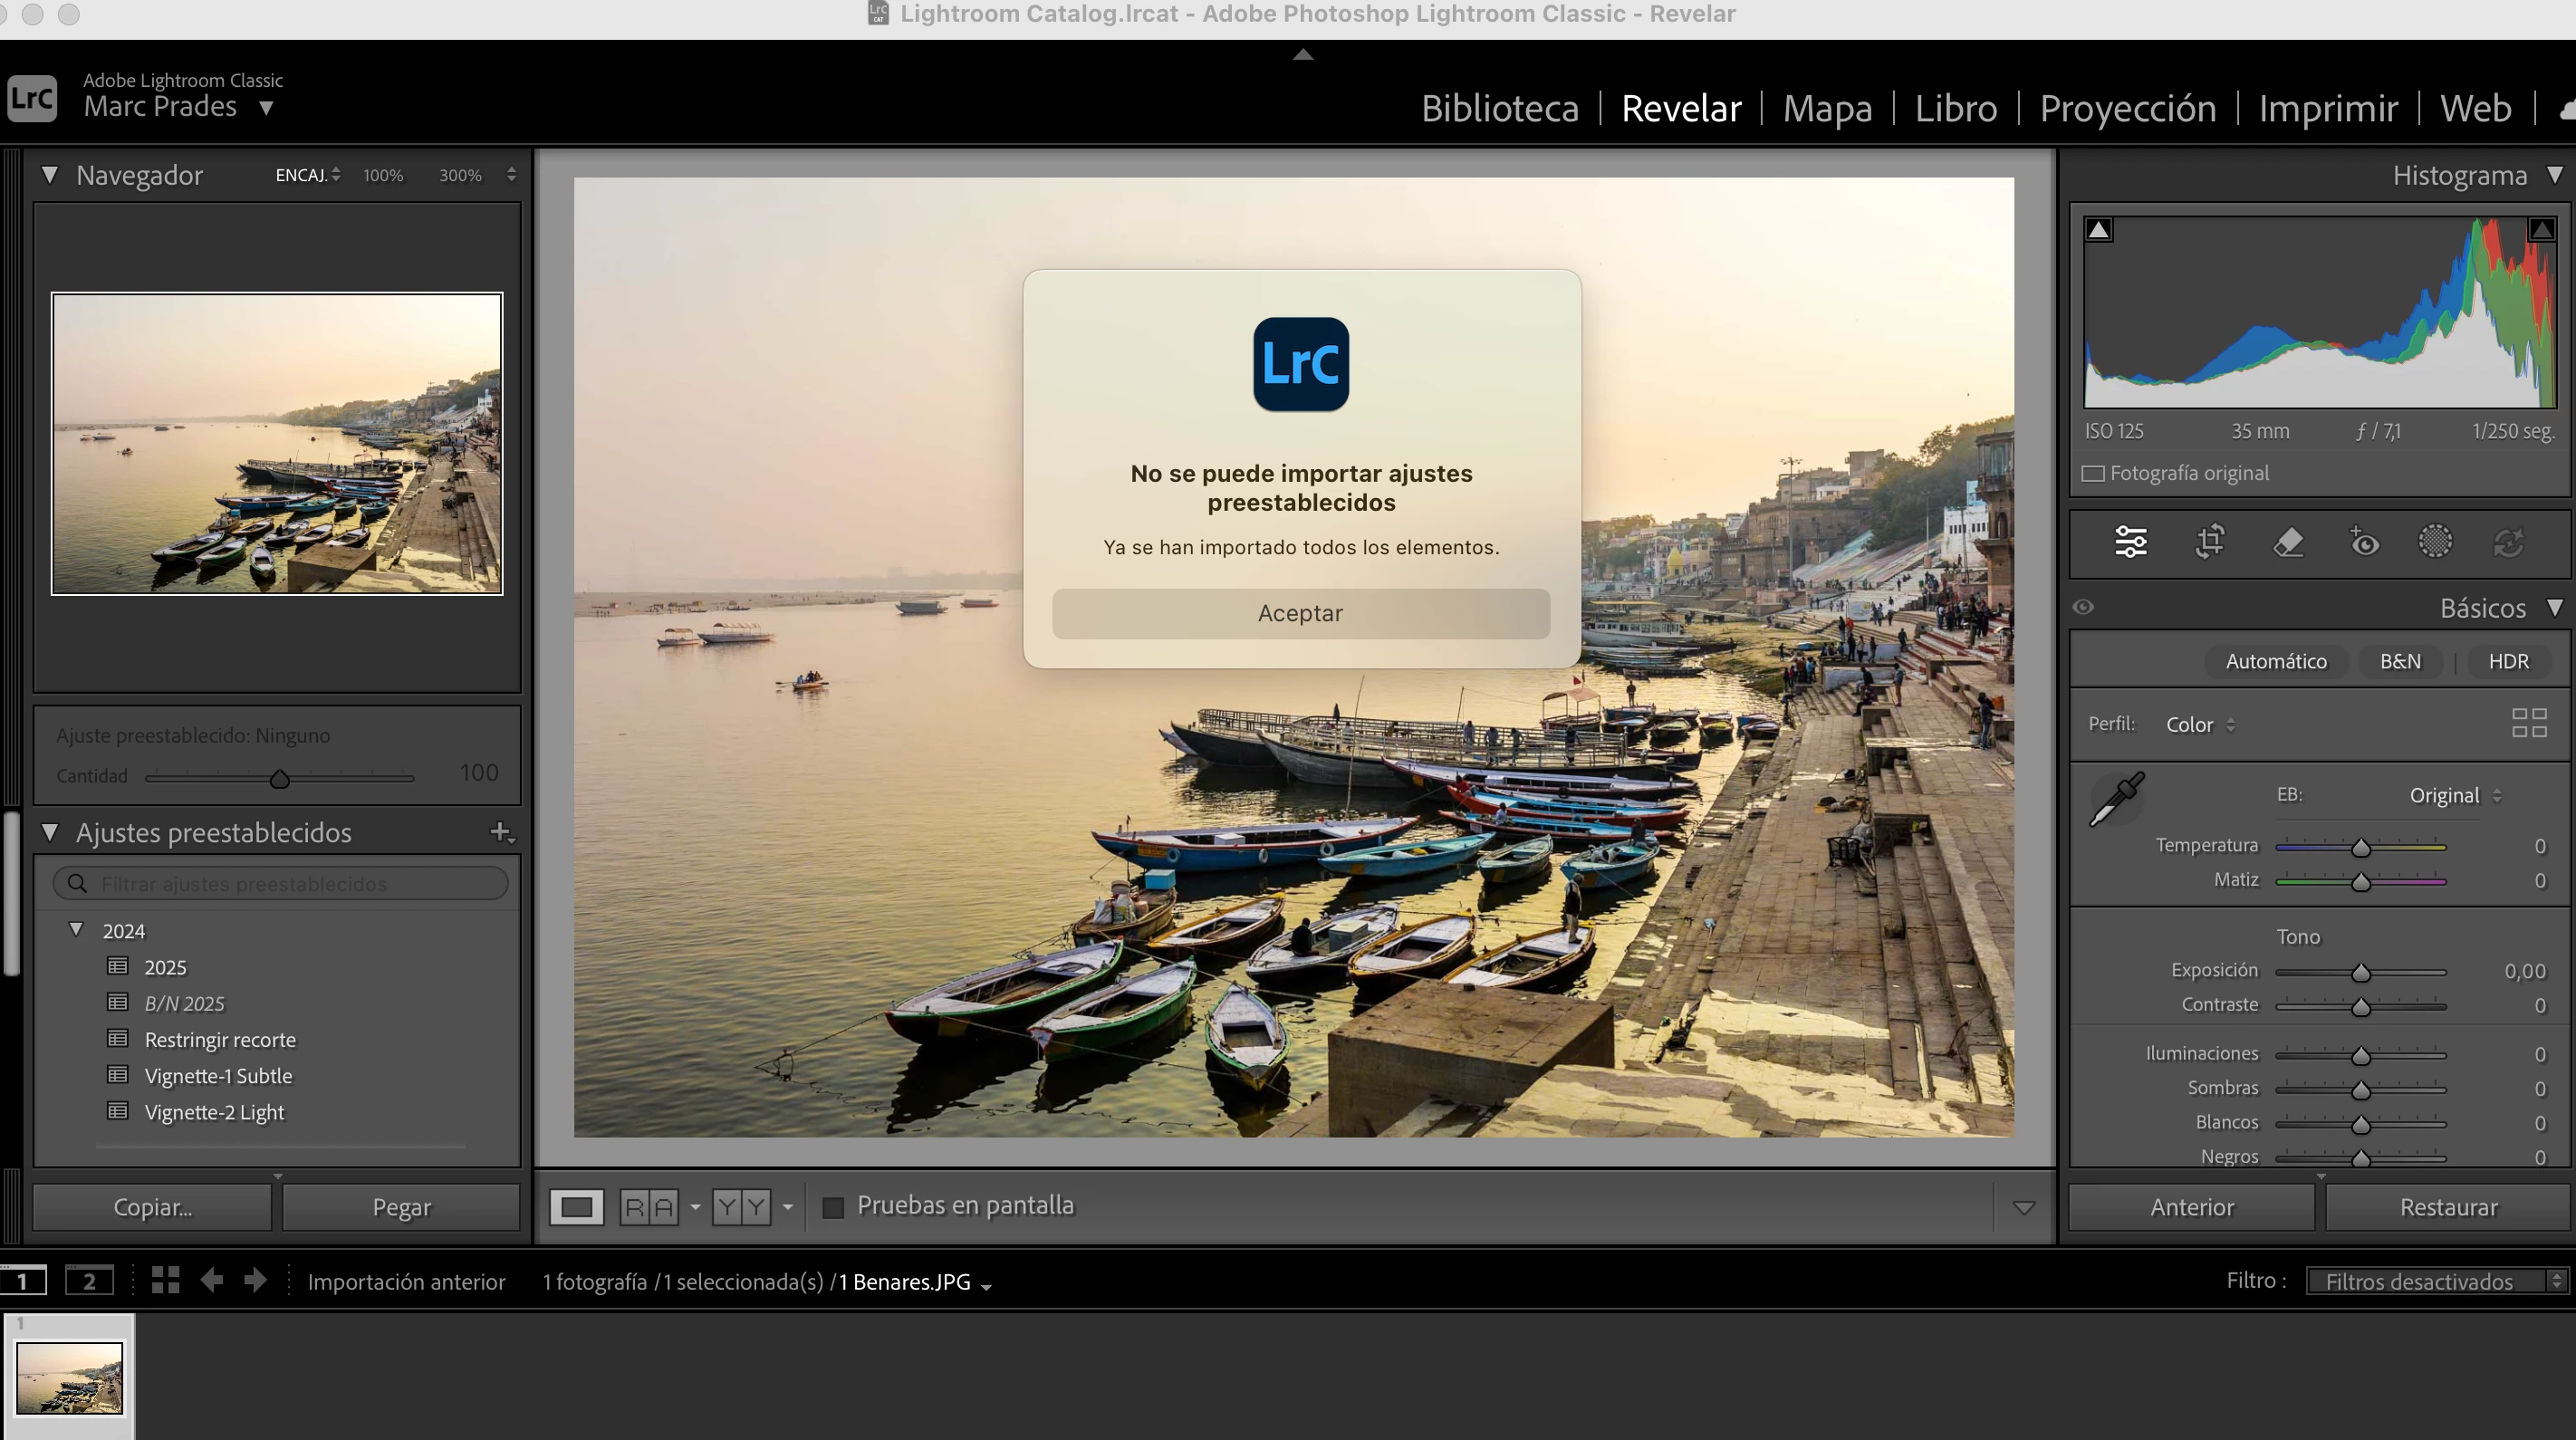Open the EB Original white balance dropdown
The width and height of the screenshot is (2576, 1440).
pyautogui.click(x=2454, y=796)
